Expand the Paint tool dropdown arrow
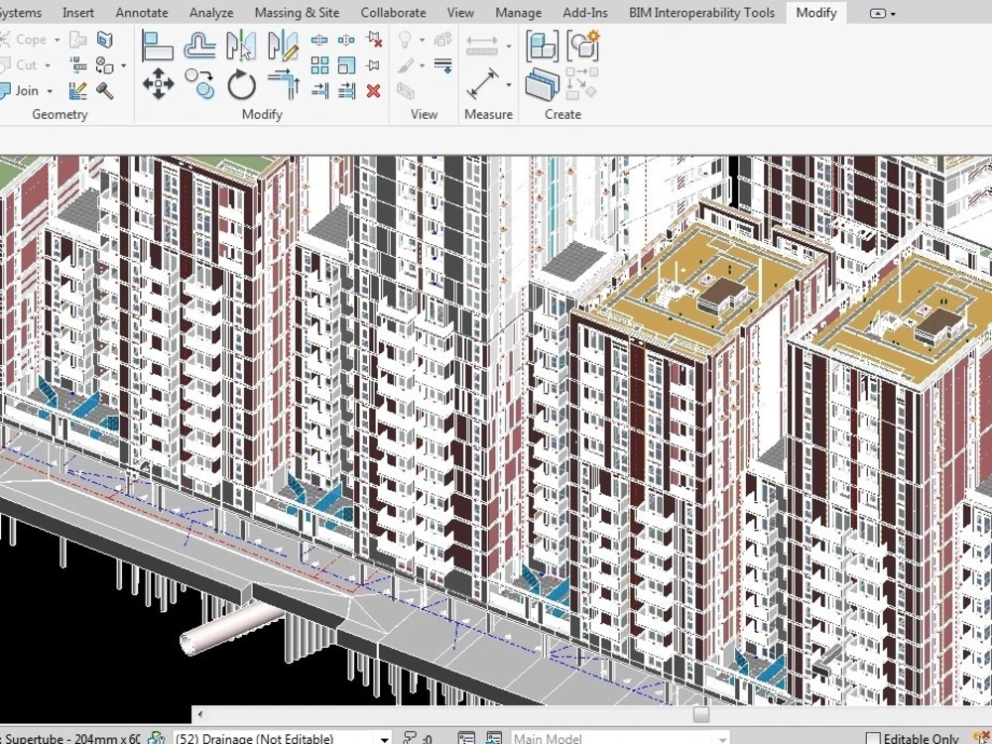The height and width of the screenshot is (744, 992). [x=123, y=65]
